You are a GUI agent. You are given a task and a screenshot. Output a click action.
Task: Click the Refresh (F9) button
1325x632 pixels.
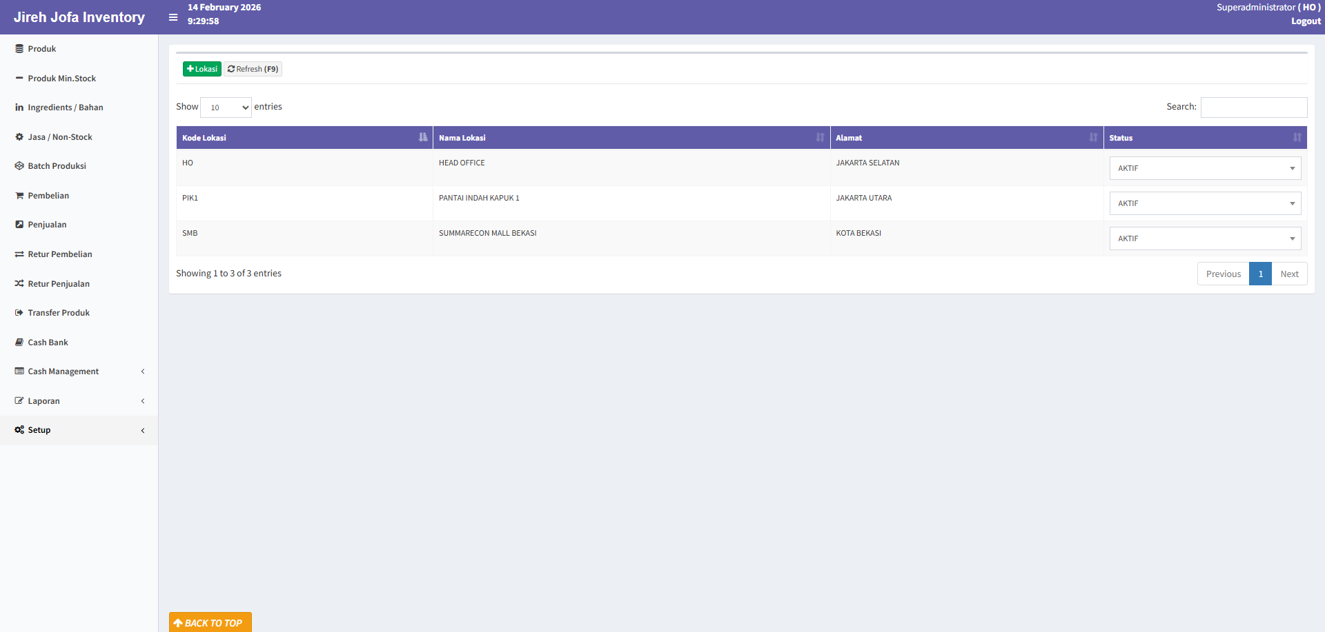point(253,69)
